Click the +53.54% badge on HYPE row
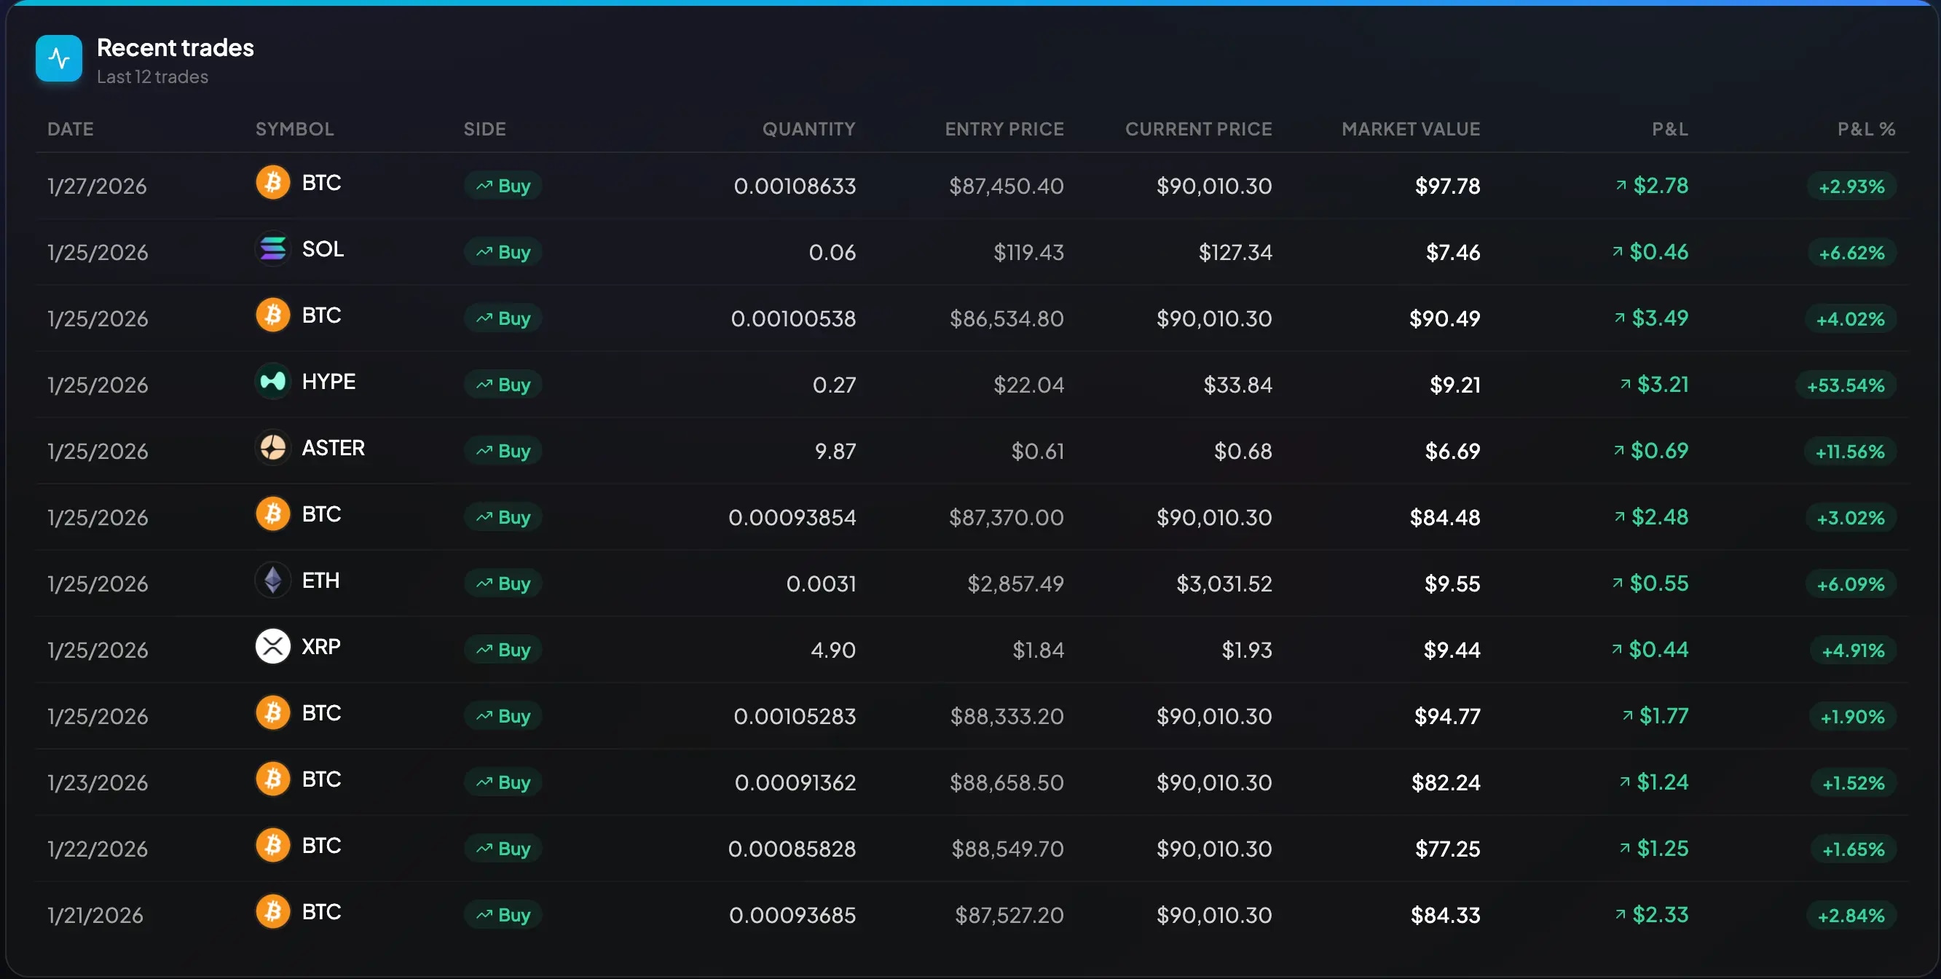This screenshot has height=979, width=1941. [x=1846, y=385]
